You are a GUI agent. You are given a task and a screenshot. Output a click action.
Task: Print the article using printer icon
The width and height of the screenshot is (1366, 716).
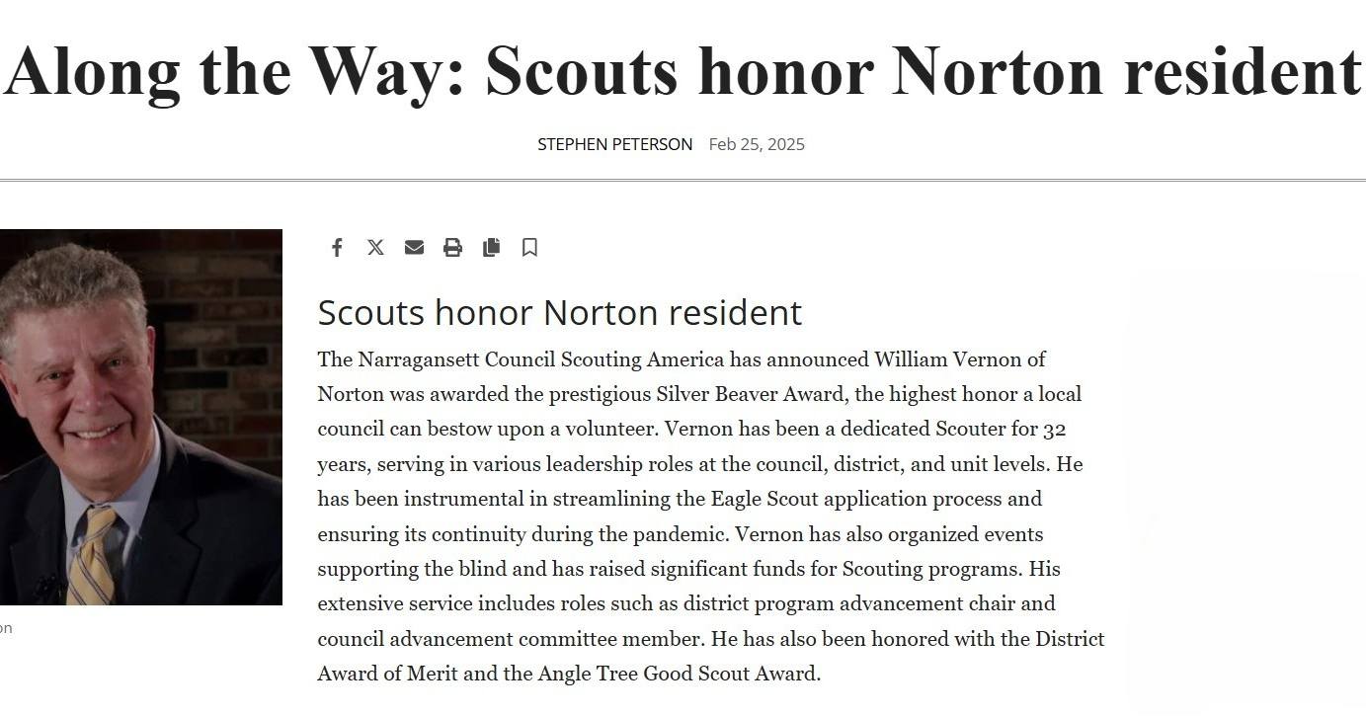[452, 247]
